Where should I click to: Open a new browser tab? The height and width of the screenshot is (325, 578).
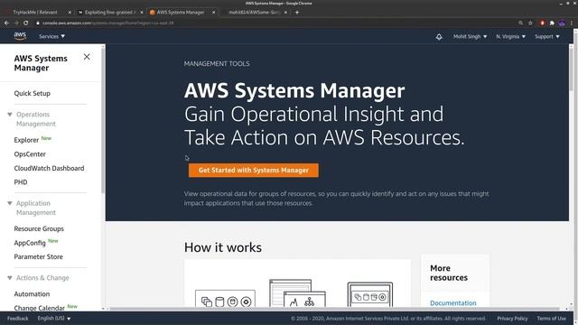pyautogui.click(x=297, y=12)
